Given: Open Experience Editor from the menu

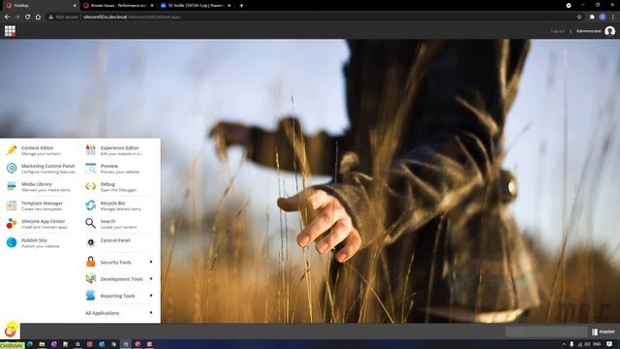Looking at the screenshot, I should pos(117,150).
